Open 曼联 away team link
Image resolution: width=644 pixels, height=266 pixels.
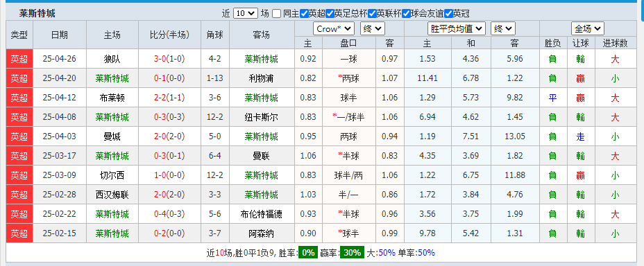tap(261, 156)
